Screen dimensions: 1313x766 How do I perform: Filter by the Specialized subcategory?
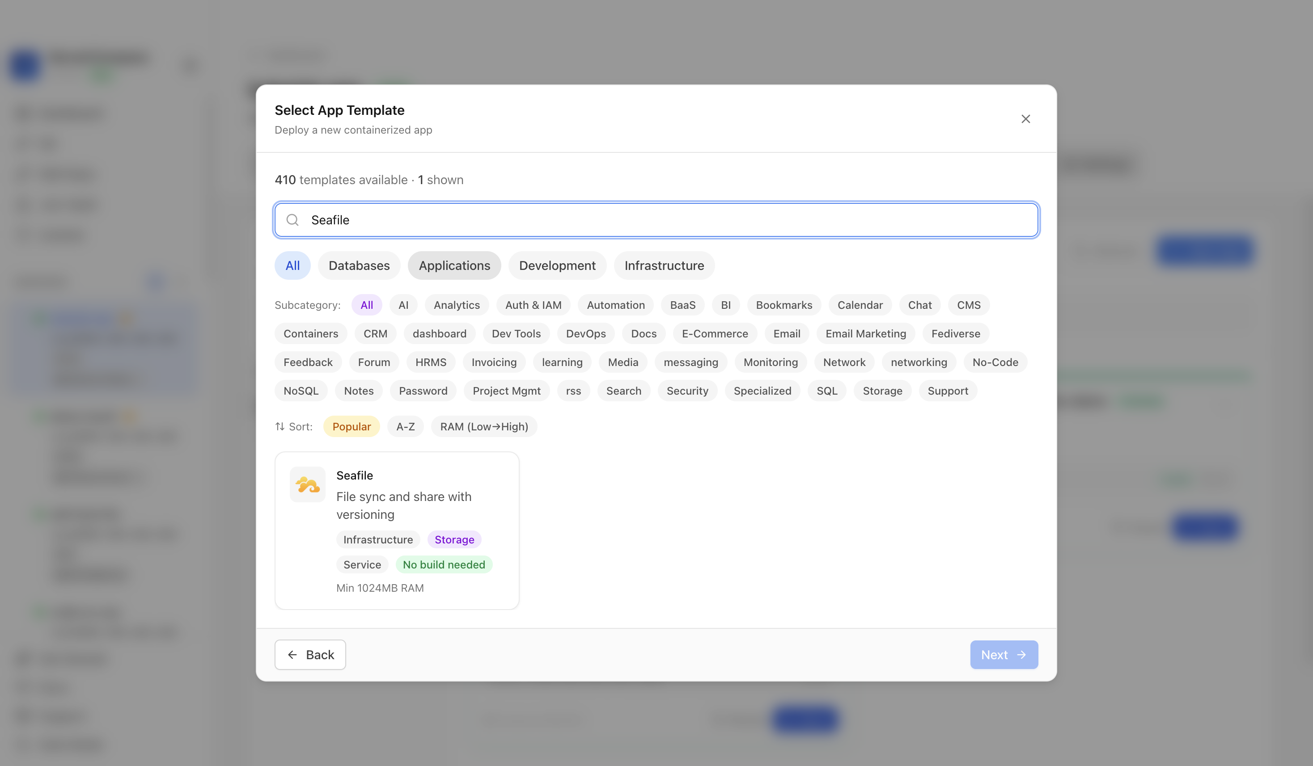click(762, 391)
